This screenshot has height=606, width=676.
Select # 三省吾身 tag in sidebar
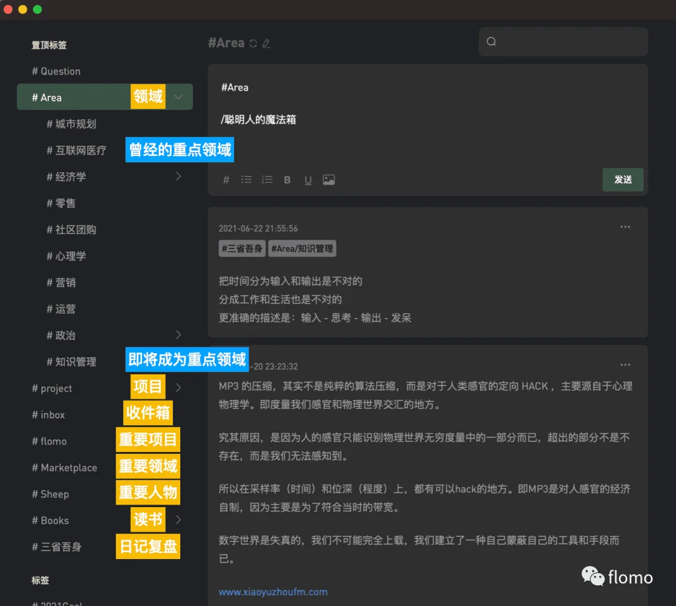pos(56,547)
